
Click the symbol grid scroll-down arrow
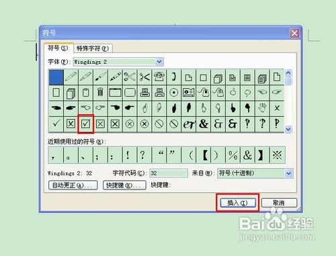tap(288, 129)
